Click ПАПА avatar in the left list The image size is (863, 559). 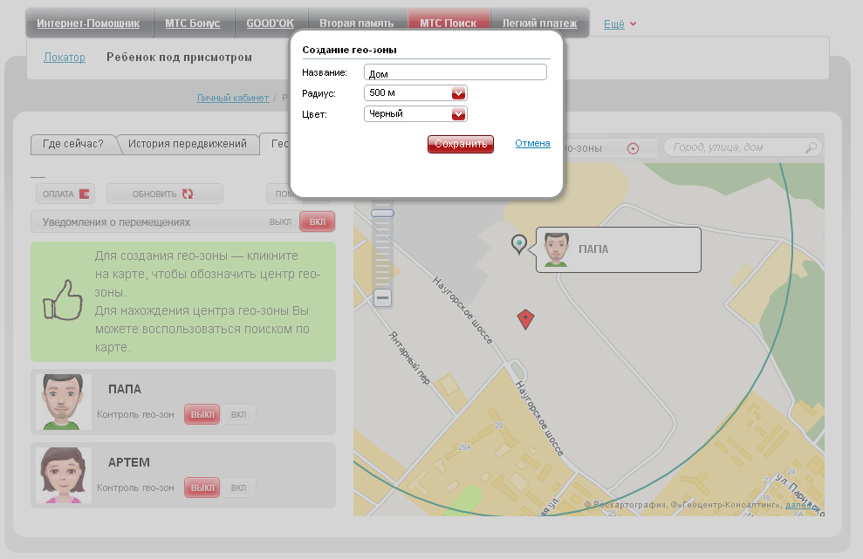pyautogui.click(x=64, y=402)
